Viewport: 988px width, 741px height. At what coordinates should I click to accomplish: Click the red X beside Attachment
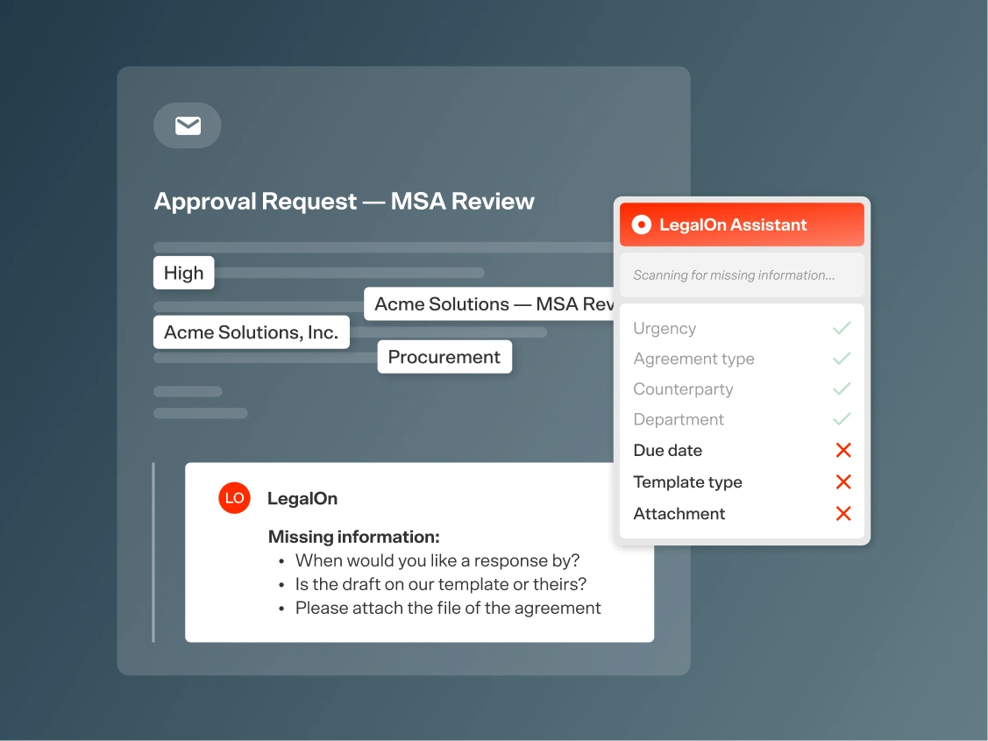[x=843, y=514]
